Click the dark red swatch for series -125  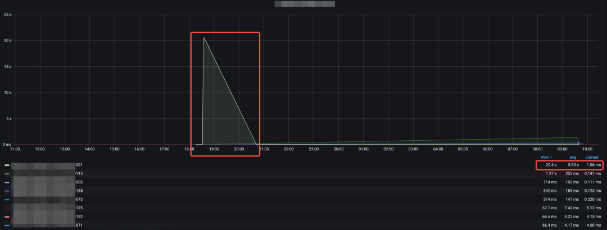coord(7,208)
